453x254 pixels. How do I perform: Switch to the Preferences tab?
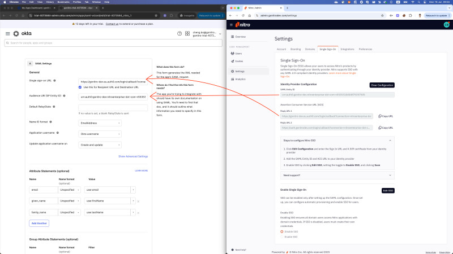pos(365,49)
